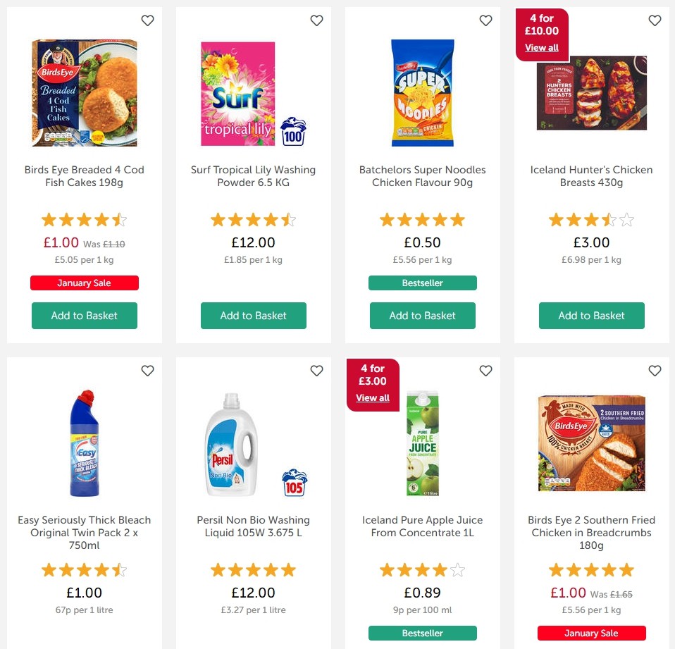This screenshot has width=675, height=649.
Task: Add Batchelors Super Noodles to basket
Action: pos(422,316)
